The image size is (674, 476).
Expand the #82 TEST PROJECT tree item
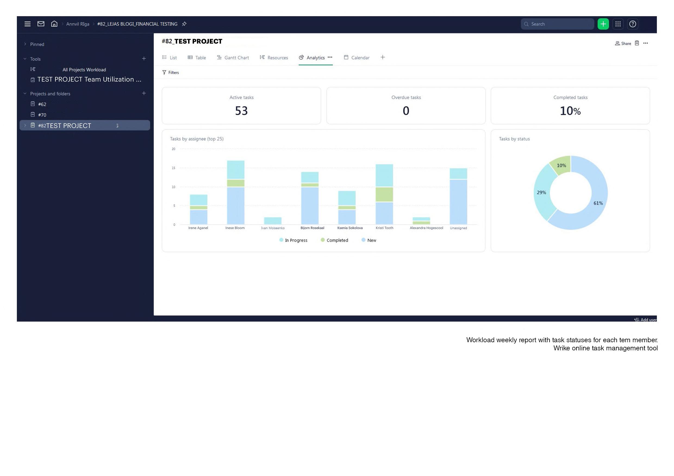click(x=25, y=125)
